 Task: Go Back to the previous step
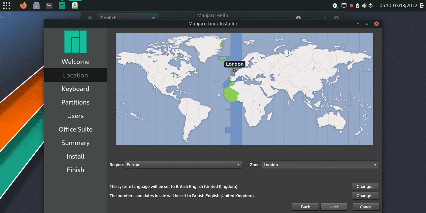click(306, 207)
